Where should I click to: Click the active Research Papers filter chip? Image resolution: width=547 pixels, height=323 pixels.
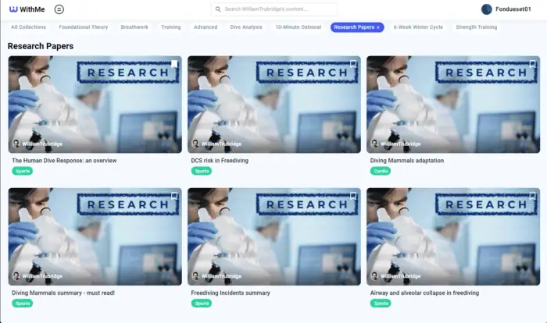point(357,27)
